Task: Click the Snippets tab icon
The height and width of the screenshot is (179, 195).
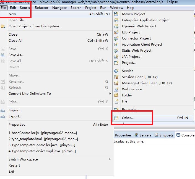Action: 156,135
